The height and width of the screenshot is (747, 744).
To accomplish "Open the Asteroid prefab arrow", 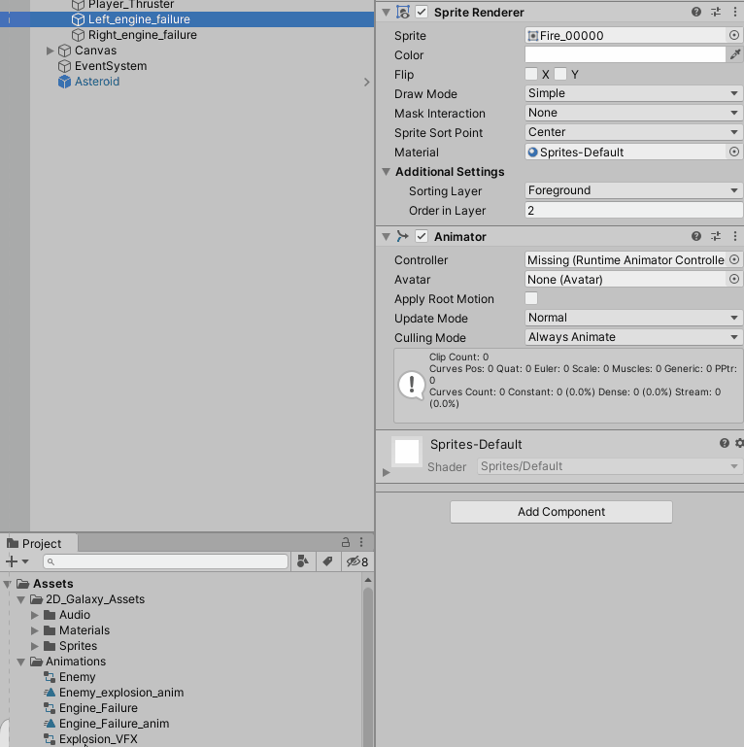I will coord(366,82).
